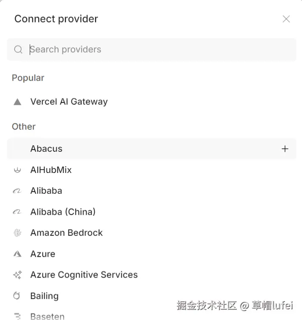The width and height of the screenshot is (302, 320).
Task: Click the Amazon Bedrock brain icon
Action: pos(17,233)
